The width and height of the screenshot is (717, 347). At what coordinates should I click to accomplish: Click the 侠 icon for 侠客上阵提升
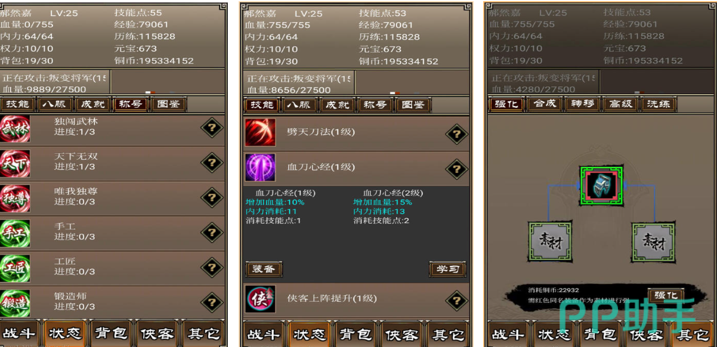point(260,299)
